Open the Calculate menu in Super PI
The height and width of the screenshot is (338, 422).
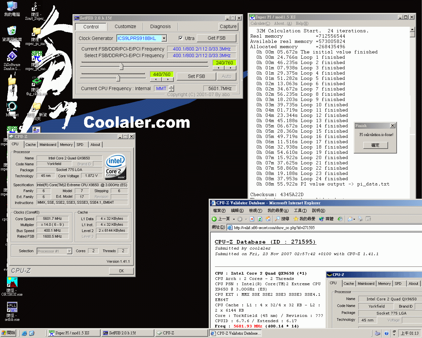point(260,23)
